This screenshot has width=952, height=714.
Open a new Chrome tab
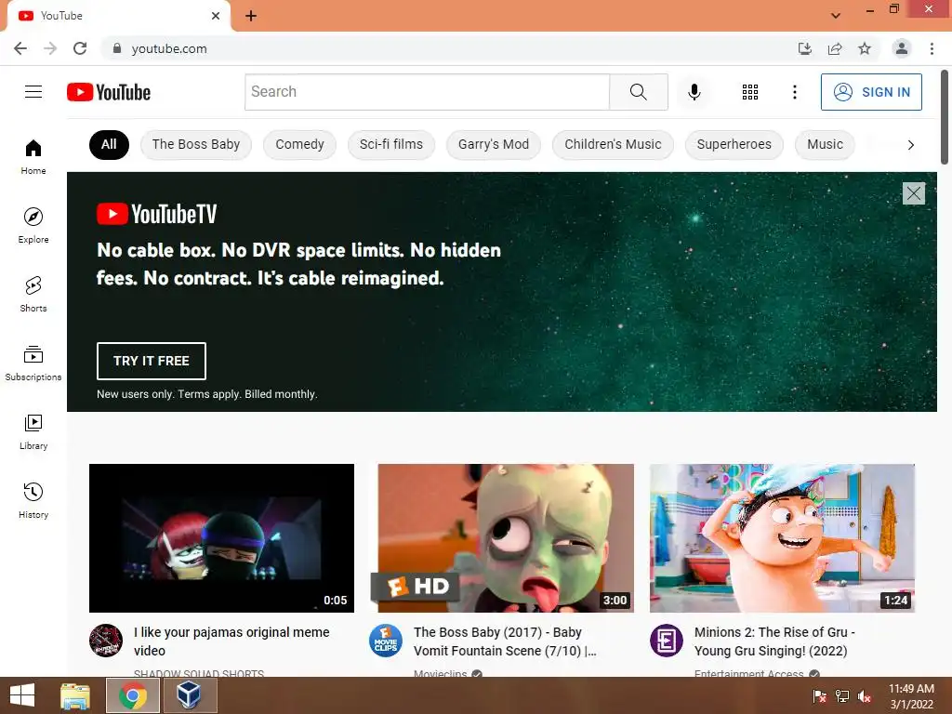(x=251, y=16)
